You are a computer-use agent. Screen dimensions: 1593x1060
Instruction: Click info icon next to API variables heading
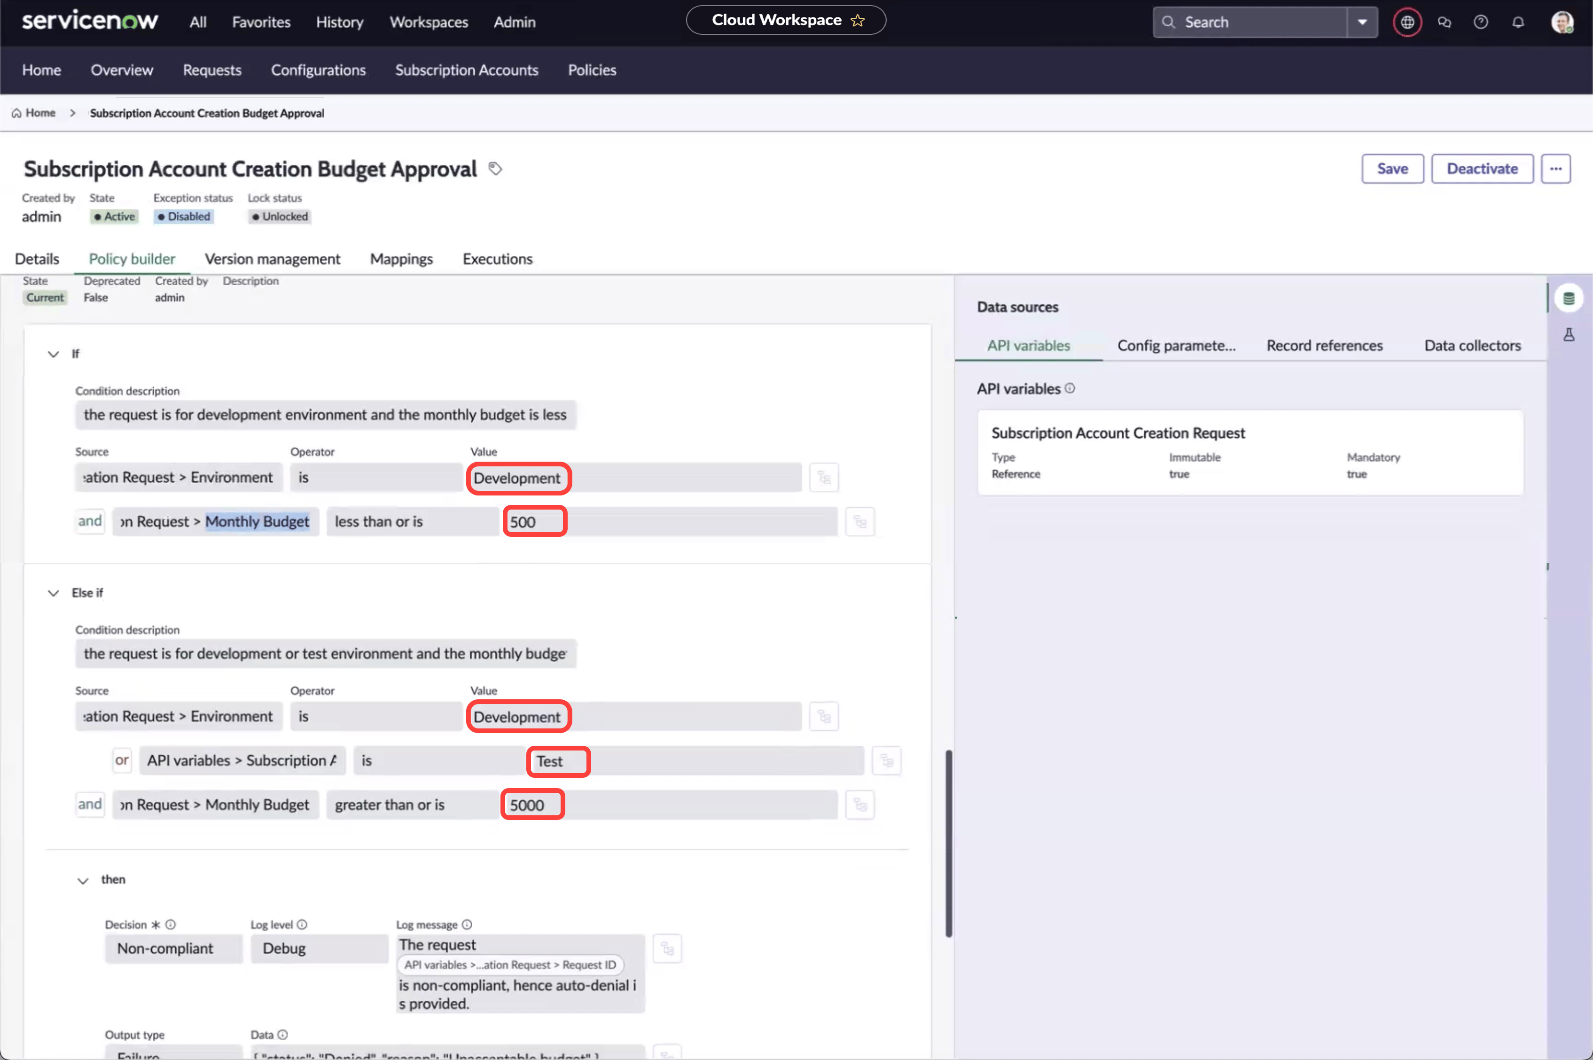click(x=1070, y=388)
